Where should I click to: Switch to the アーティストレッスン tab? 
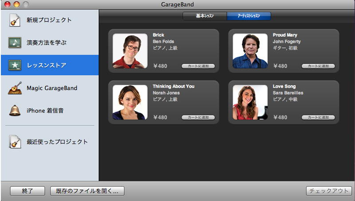coord(248,16)
